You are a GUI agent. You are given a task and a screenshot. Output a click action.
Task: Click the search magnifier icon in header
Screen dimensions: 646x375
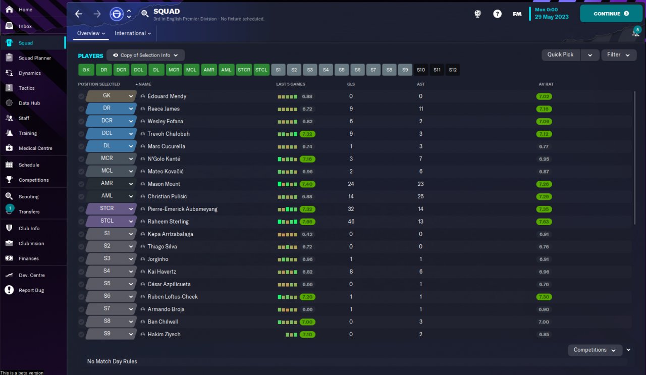[x=145, y=14]
